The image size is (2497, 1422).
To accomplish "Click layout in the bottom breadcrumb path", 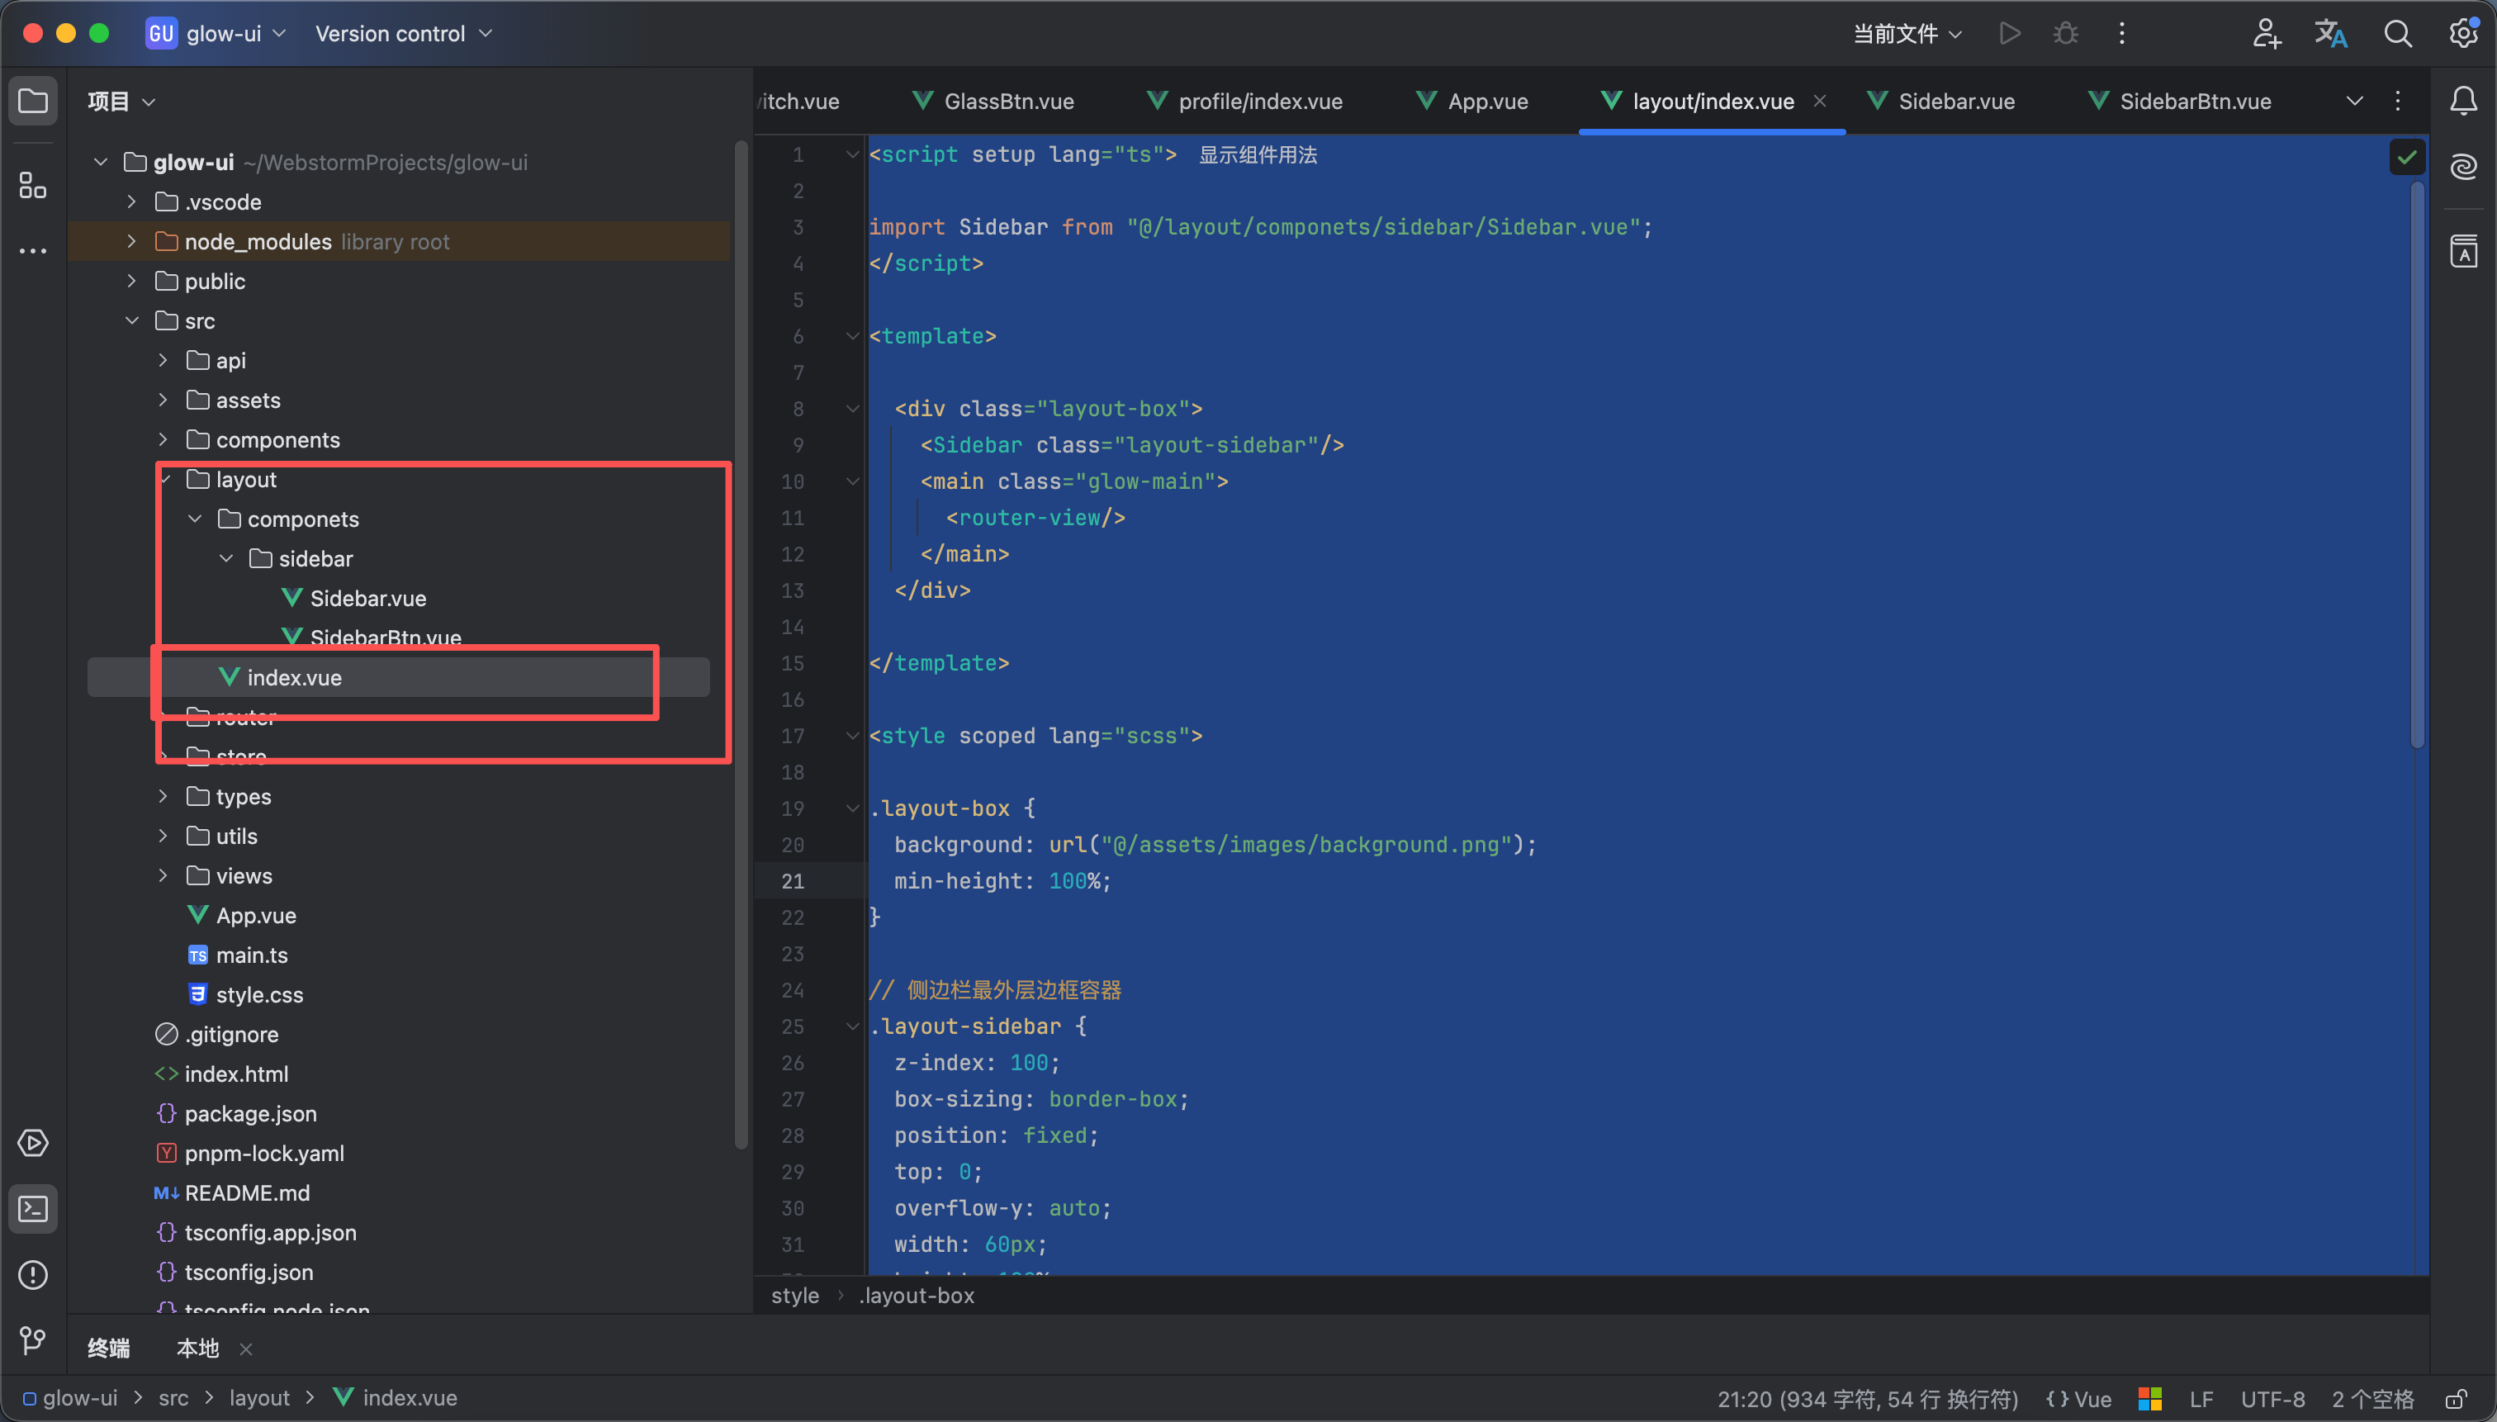I will (258, 1399).
